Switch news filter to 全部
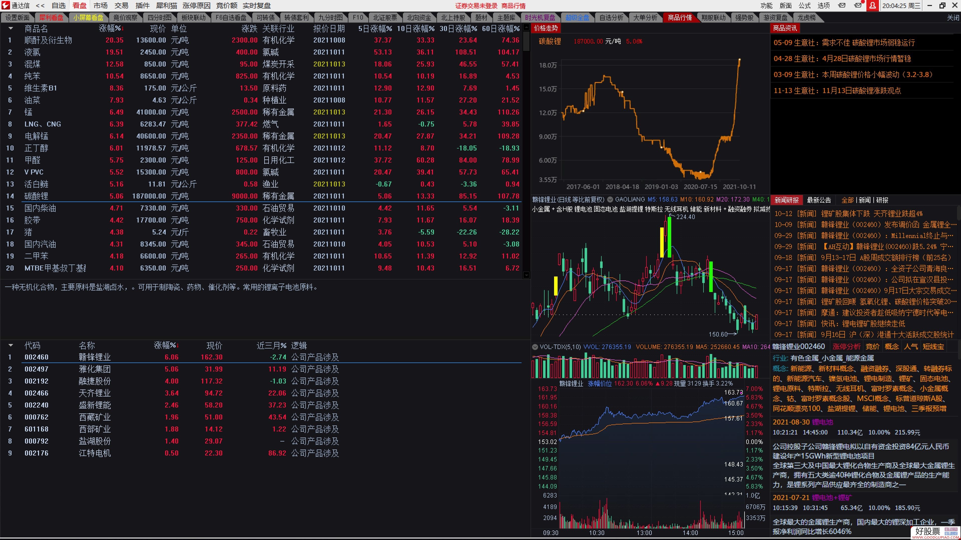This screenshot has height=540, width=961. (847, 200)
